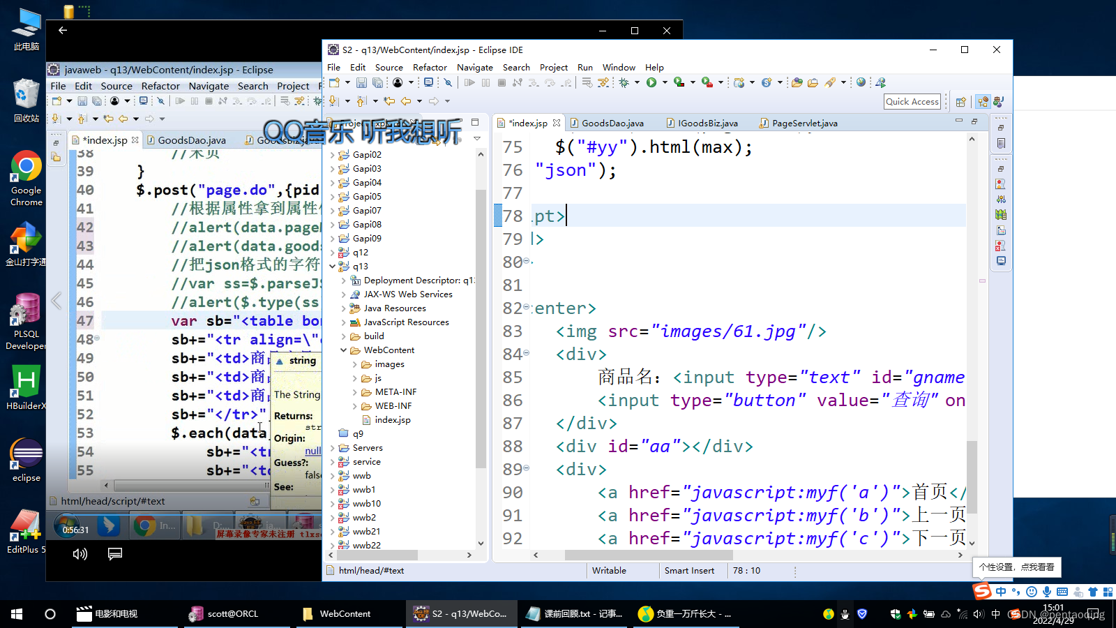Image resolution: width=1116 pixels, height=628 pixels.
Task: Open the minimized Outline view icon in right trim
Action: [1001, 143]
